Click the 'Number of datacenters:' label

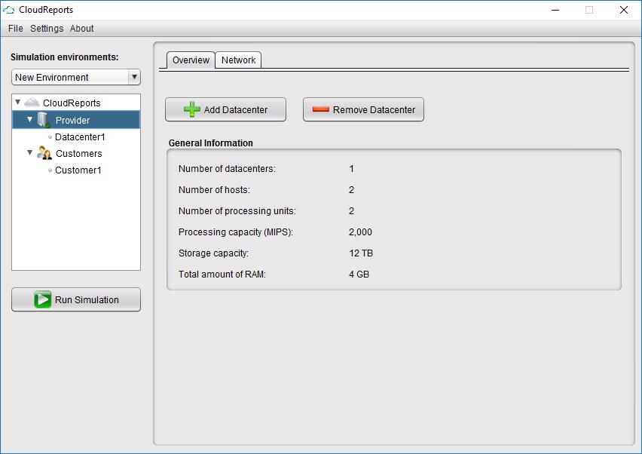coord(227,168)
